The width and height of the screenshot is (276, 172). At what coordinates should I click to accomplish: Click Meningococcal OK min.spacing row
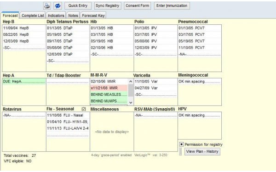pyautogui.click(x=200, y=82)
